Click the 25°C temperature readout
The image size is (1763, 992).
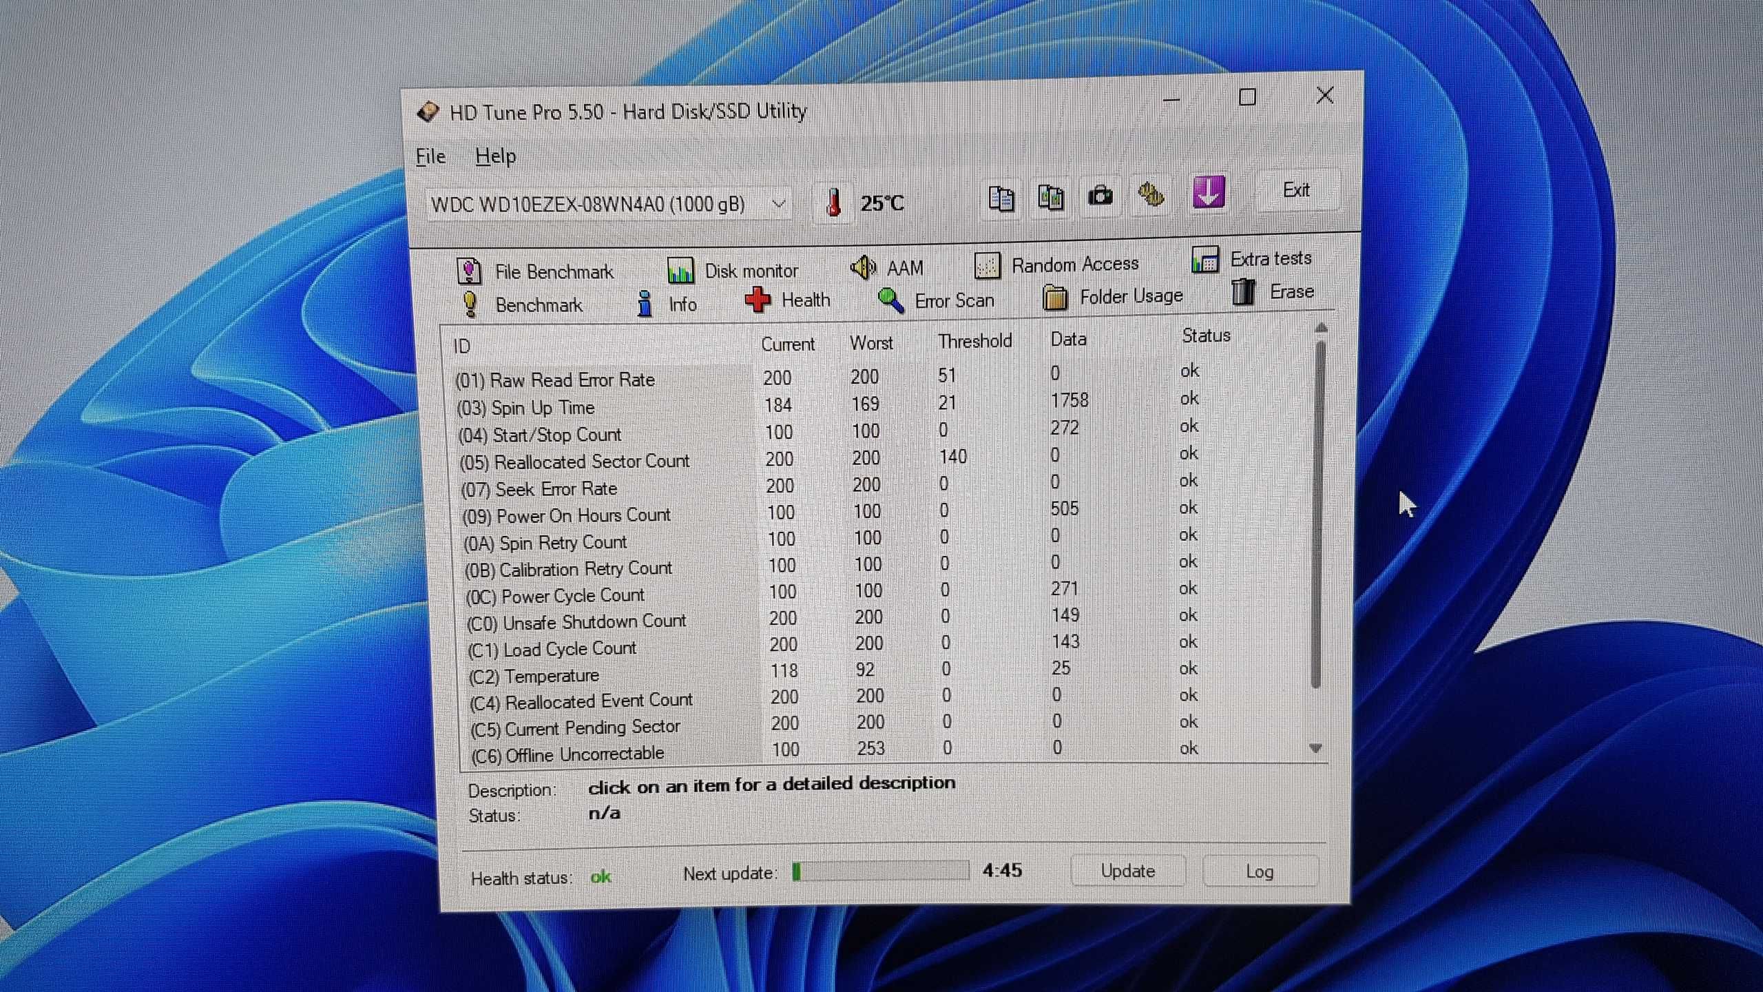[882, 203]
